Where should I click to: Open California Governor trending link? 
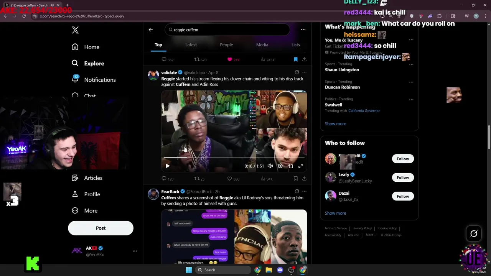tap(364, 111)
